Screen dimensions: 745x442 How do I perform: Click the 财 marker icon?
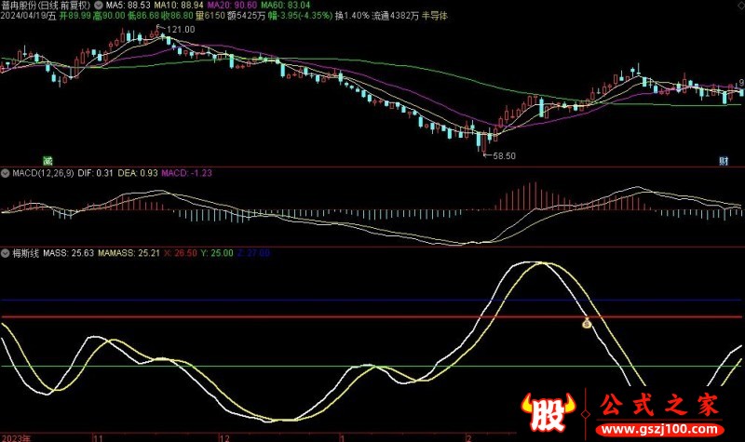coord(723,160)
